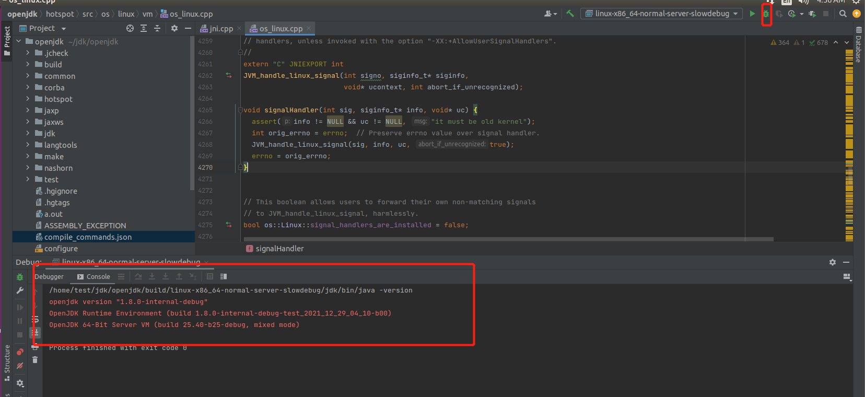Open the profiler run icon
The image size is (865, 397).
(792, 14)
